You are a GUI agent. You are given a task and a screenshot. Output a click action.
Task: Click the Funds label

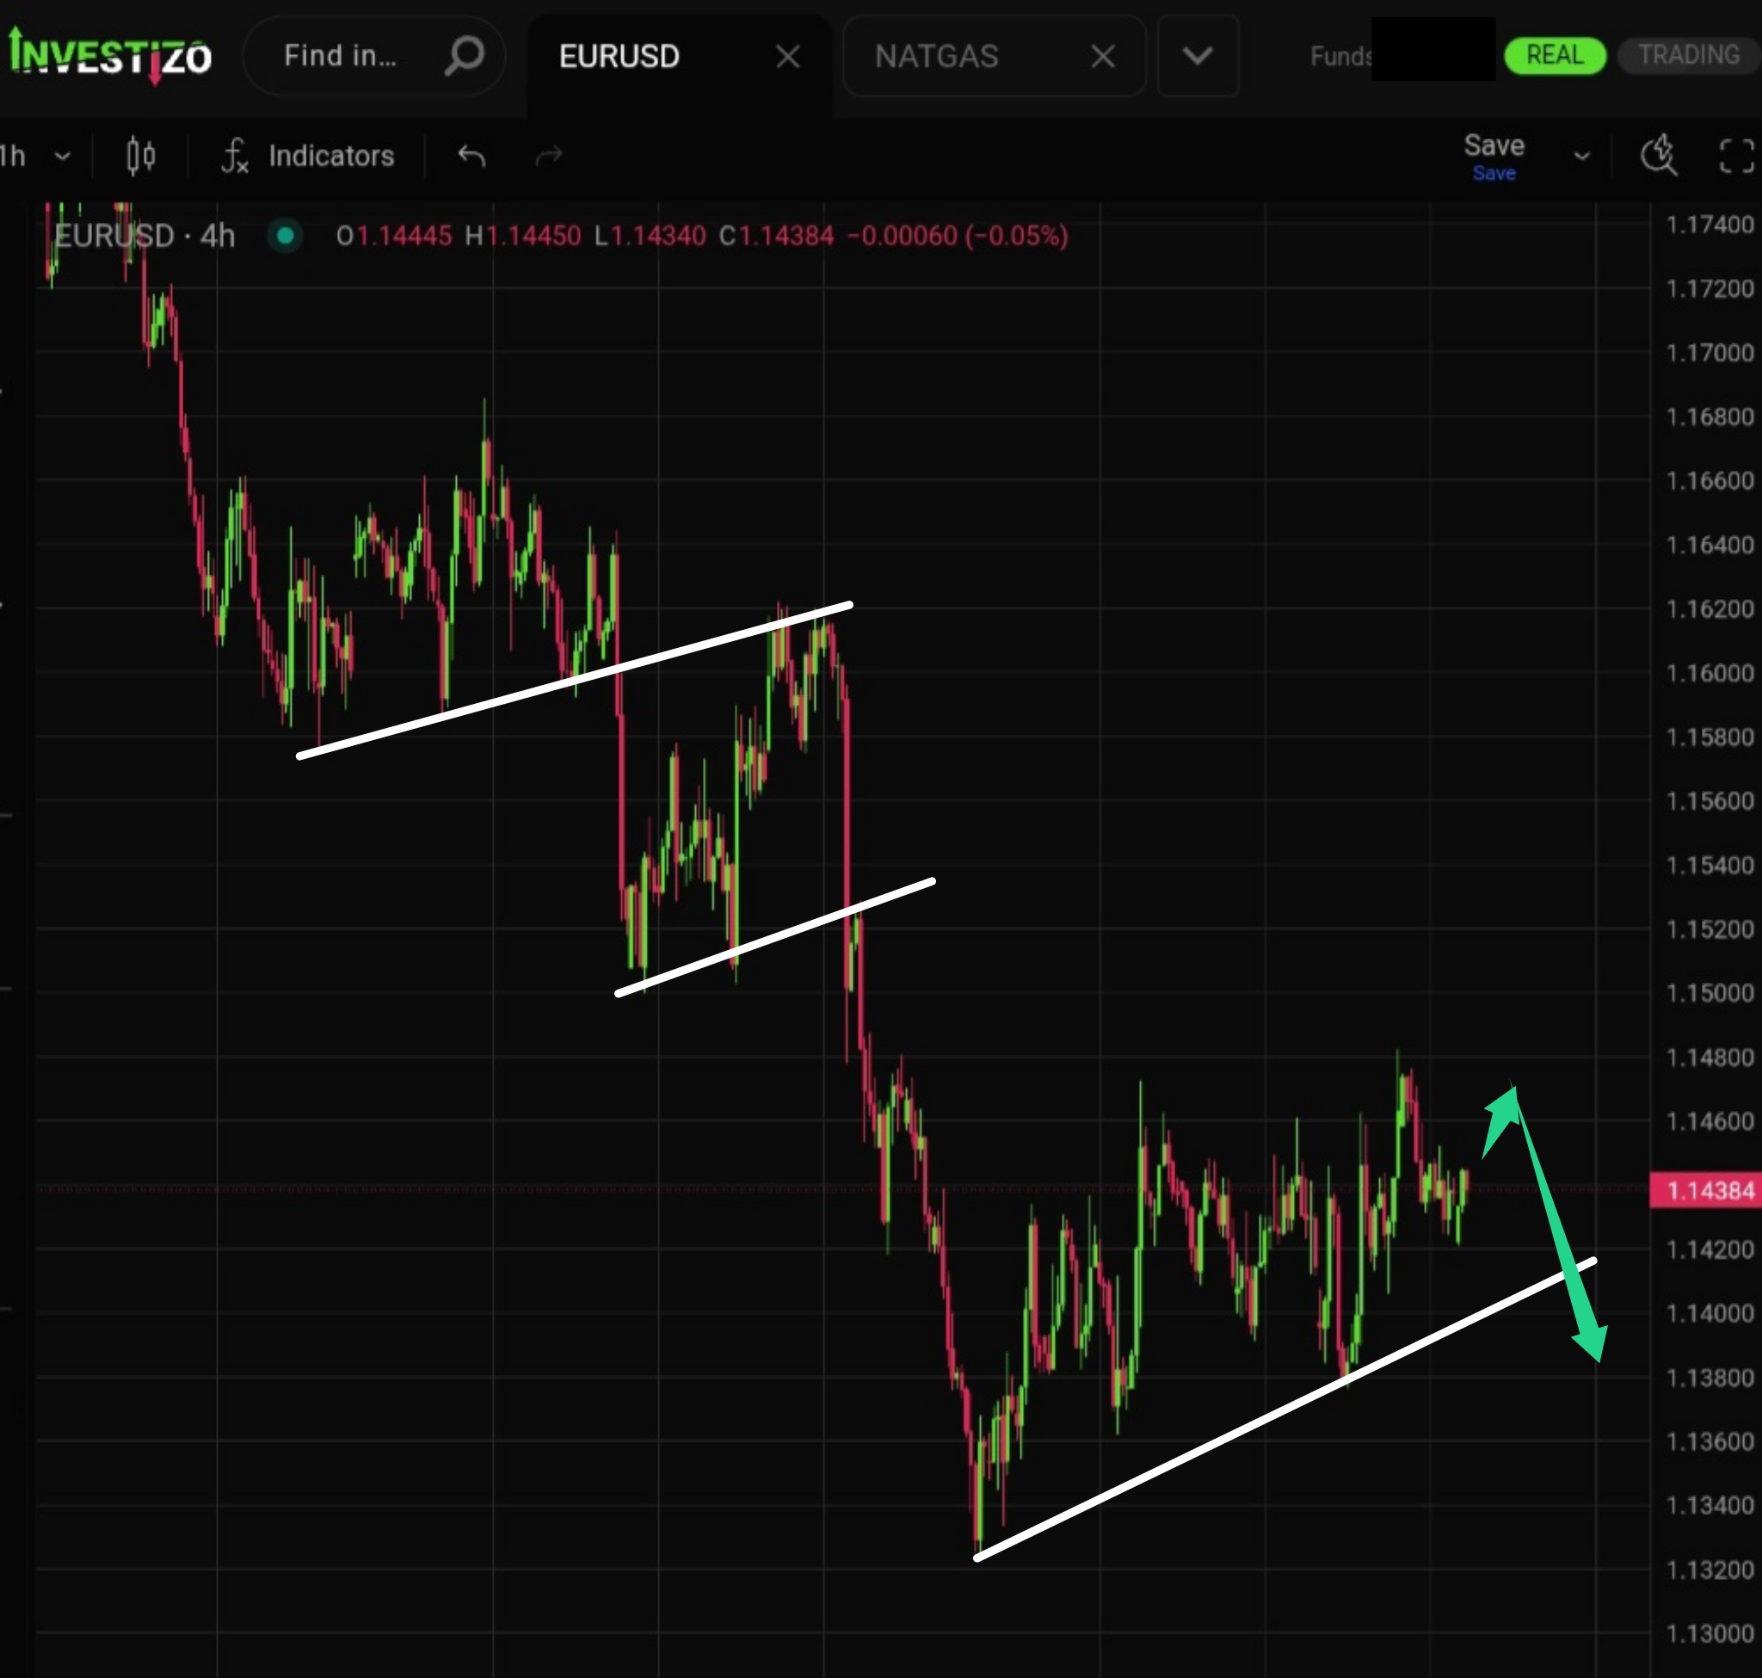pyautogui.click(x=1340, y=56)
